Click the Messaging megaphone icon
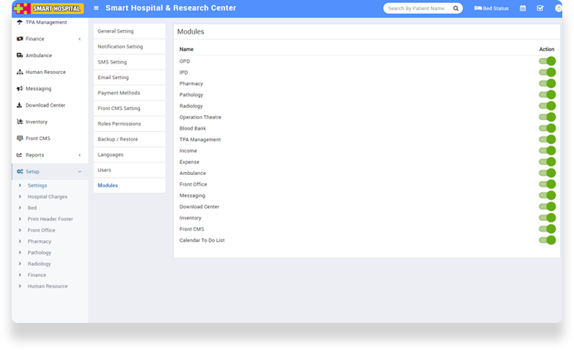Screen dimensions: 574x350 (20, 89)
